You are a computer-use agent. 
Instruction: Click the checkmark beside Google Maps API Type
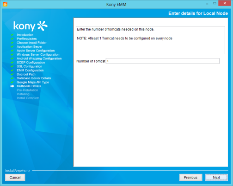pos(12,82)
